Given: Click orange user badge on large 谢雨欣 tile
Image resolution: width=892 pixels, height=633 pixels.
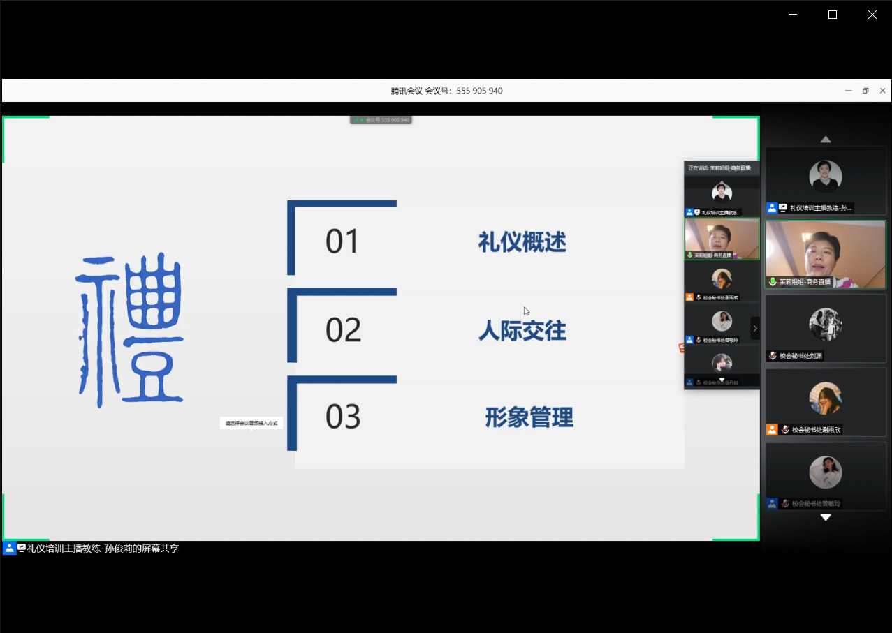Looking at the screenshot, I should pos(772,430).
